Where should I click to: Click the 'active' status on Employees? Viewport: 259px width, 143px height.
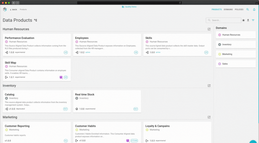tap(88, 52)
